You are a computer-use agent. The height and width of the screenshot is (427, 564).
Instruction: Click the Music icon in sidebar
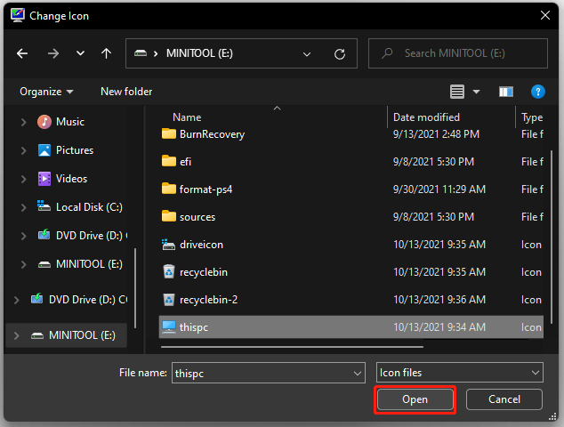click(x=44, y=122)
